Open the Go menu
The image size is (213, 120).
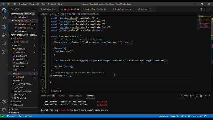(38, 4)
